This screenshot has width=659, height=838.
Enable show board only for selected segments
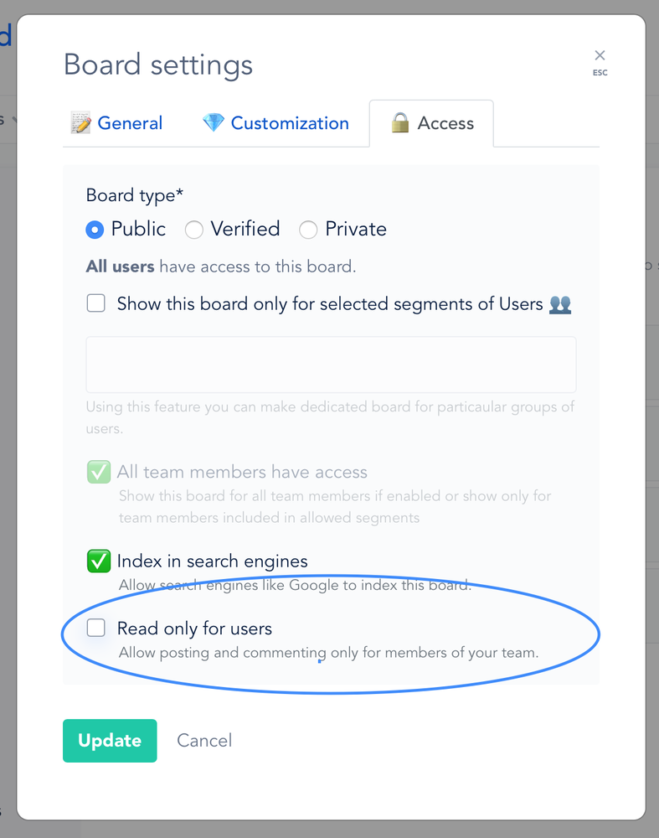96,303
